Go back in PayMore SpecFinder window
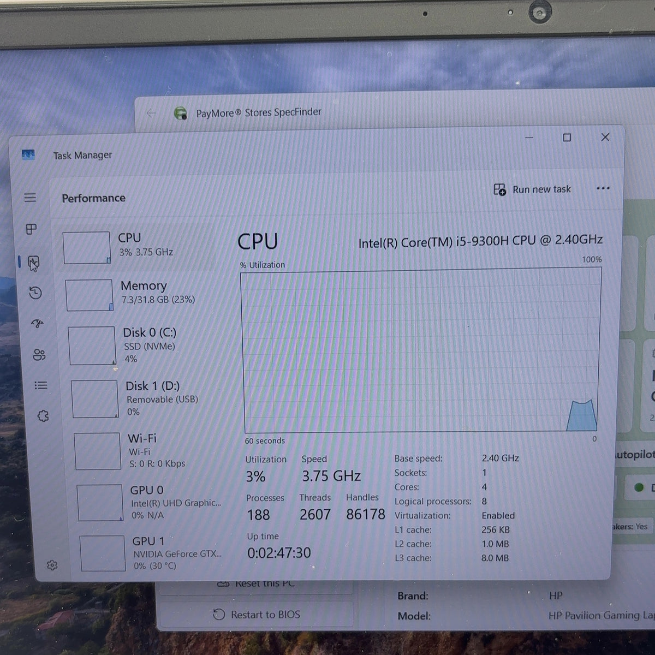 pyautogui.click(x=152, y=113)
